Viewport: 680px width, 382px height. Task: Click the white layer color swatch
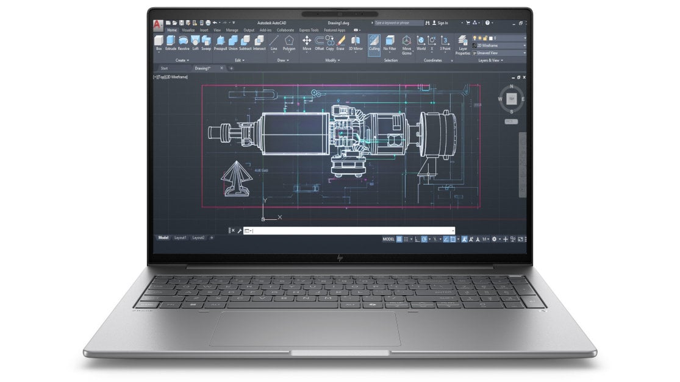point(492,38)
